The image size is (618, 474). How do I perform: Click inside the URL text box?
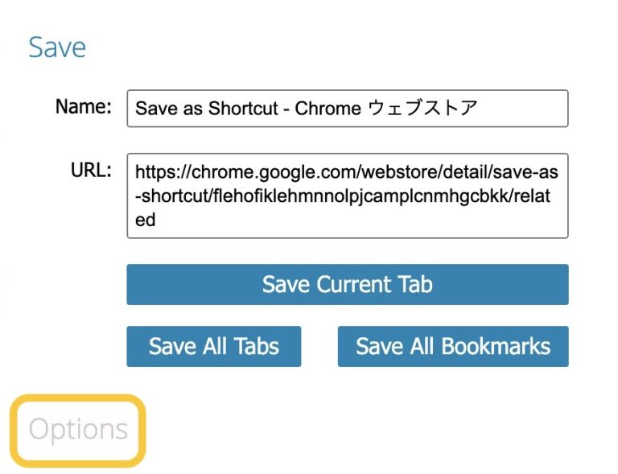[347, 196]
